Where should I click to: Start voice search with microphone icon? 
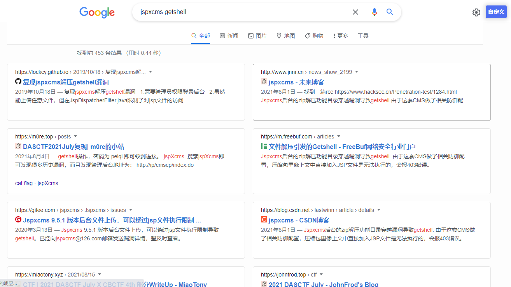[x=374, y=12]
